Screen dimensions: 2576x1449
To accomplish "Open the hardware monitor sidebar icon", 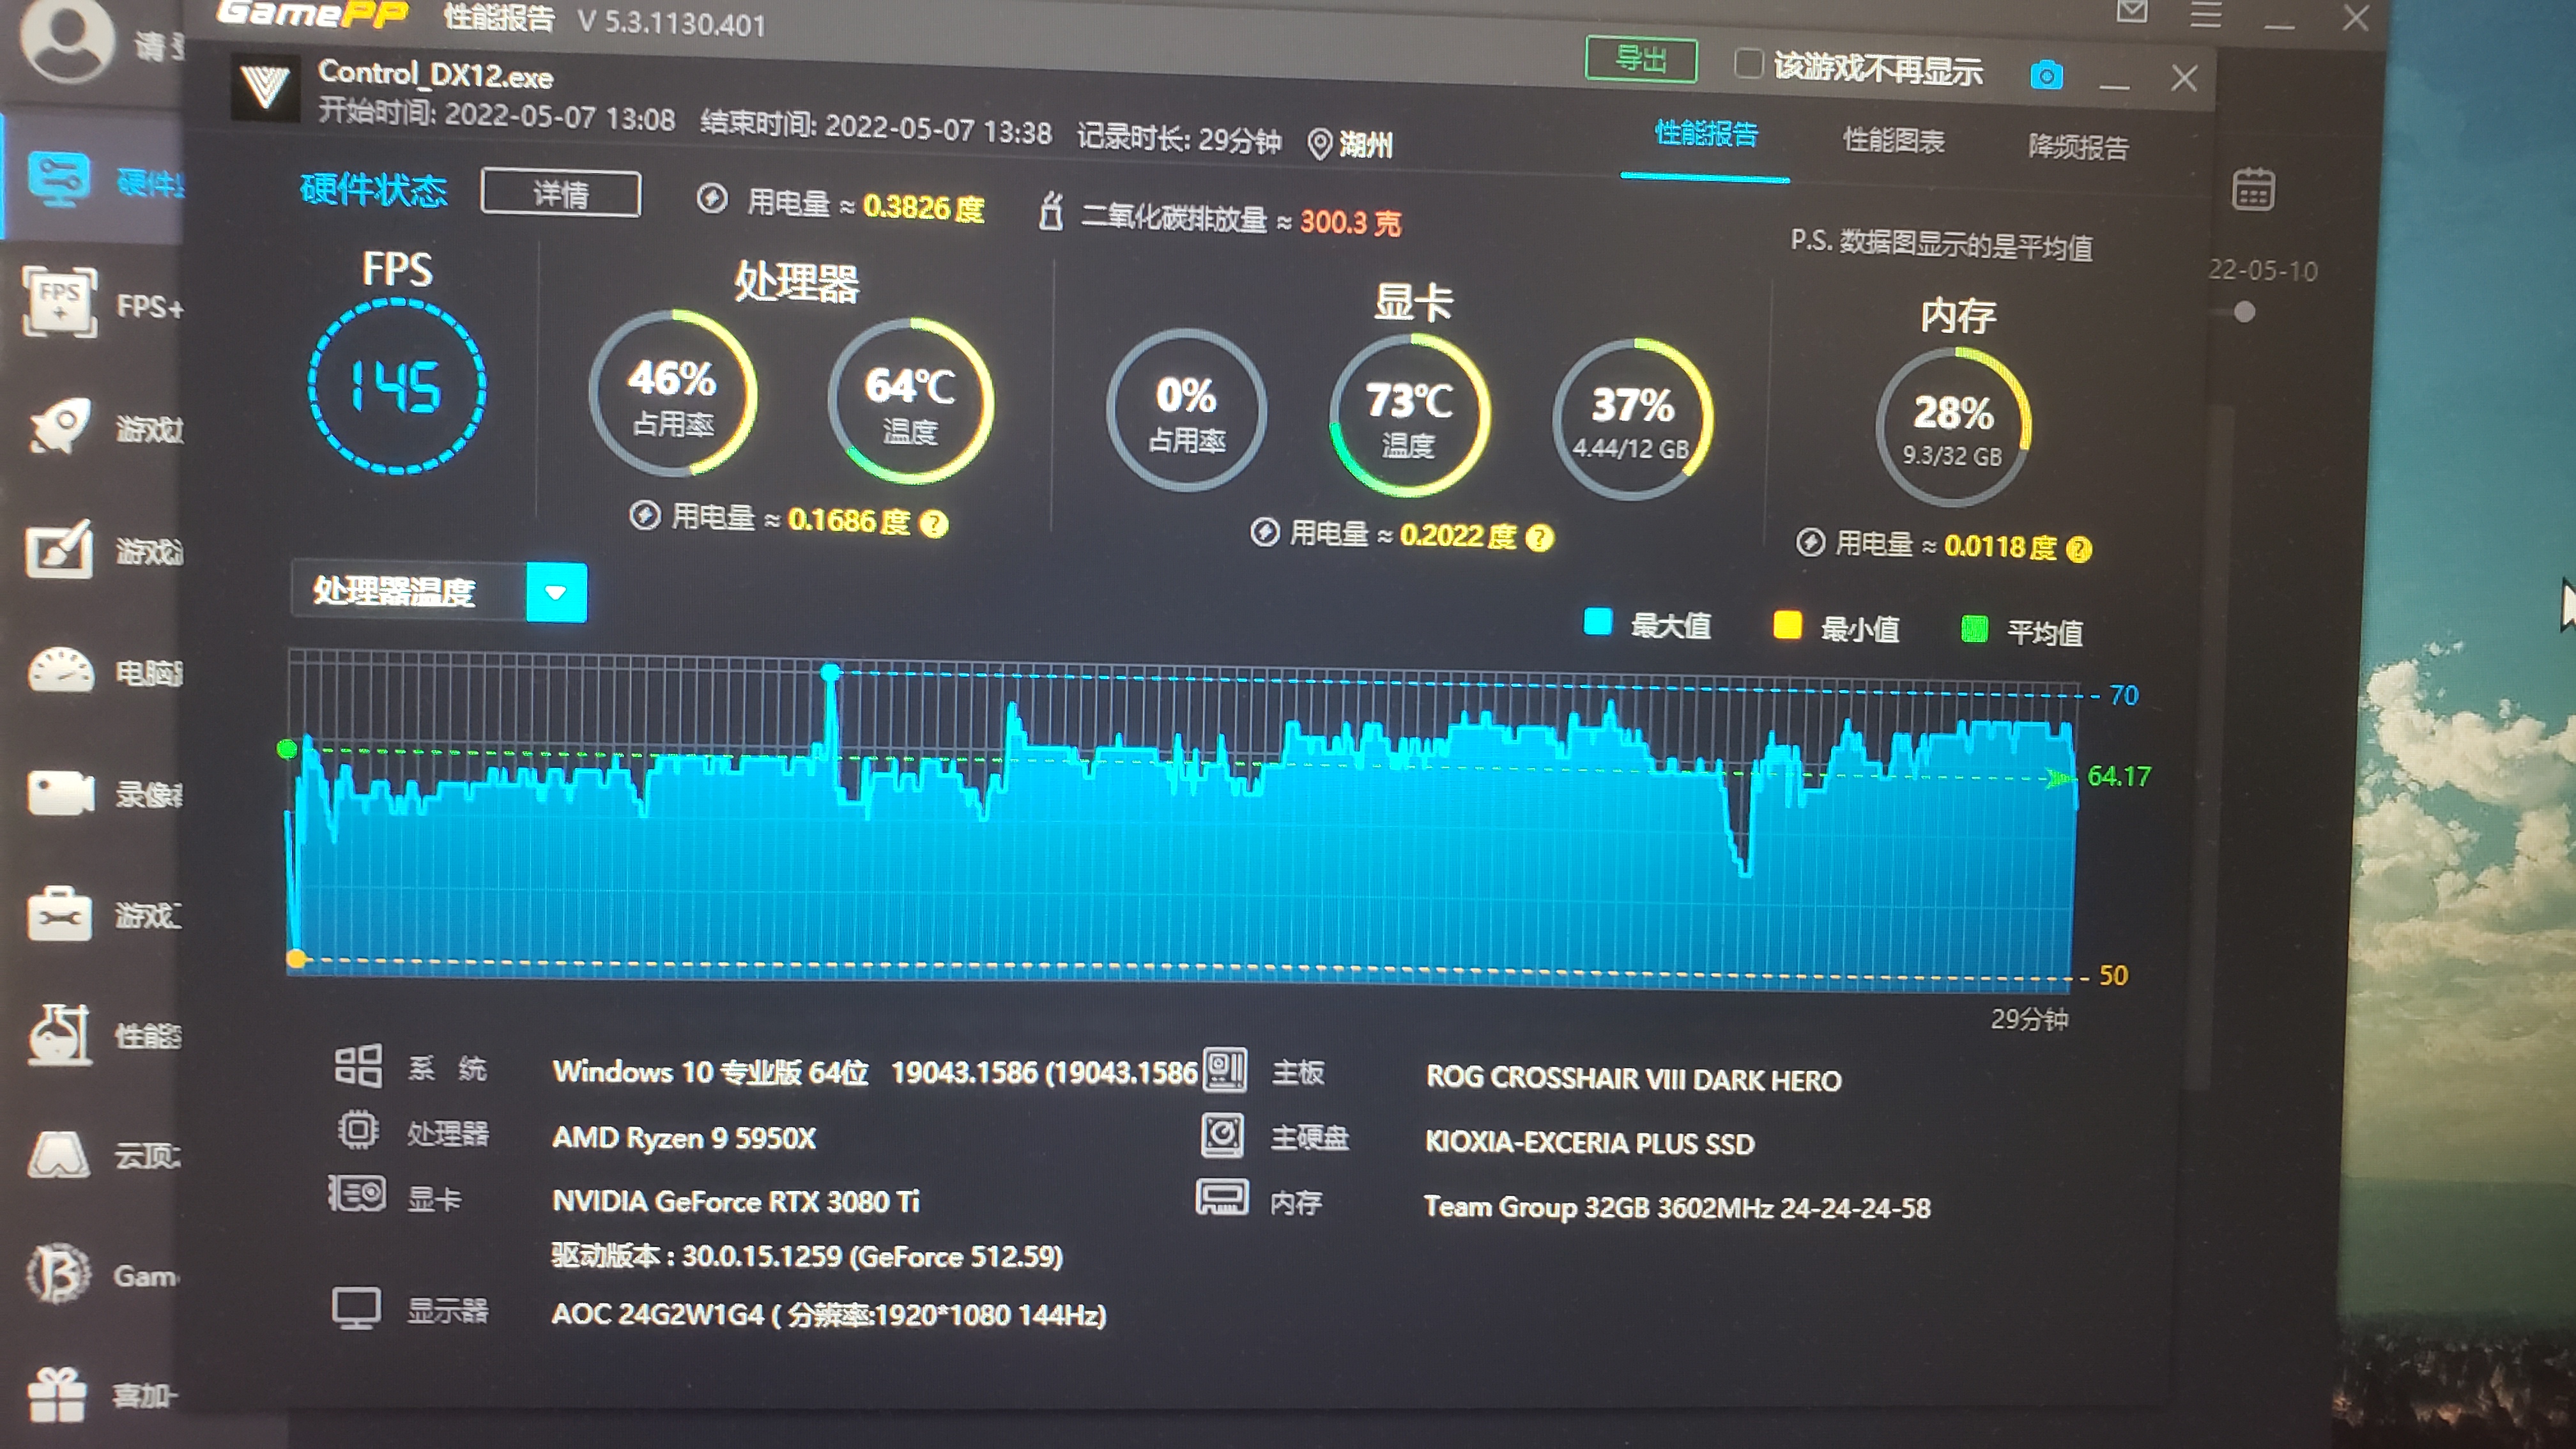I will pos(58,180).
